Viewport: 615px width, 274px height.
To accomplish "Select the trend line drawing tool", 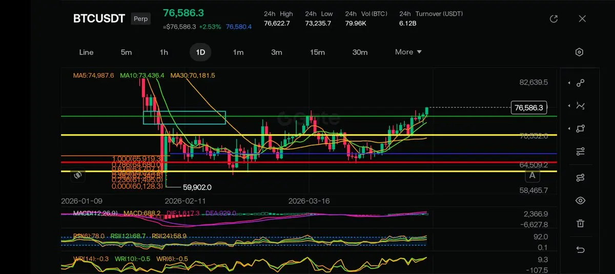I will (580, 83).
